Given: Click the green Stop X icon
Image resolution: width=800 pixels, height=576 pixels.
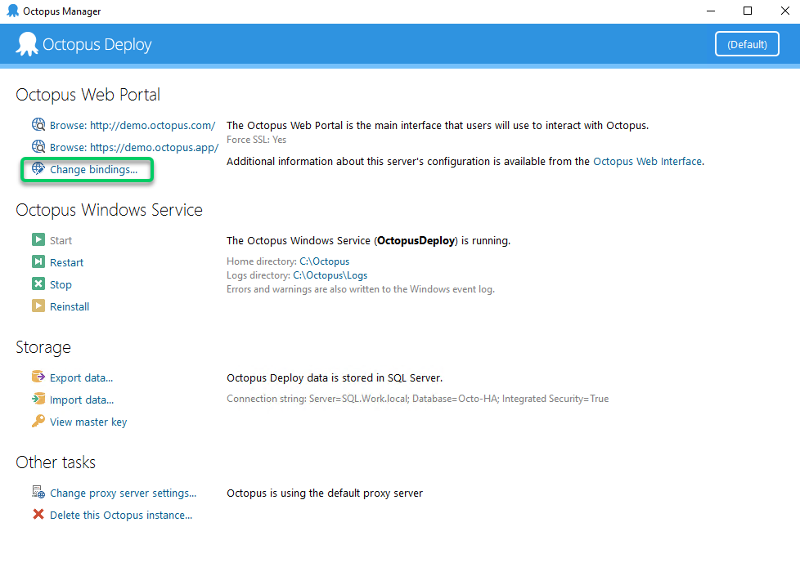Looking at the screenshot, I should click(x=38, y=284).
